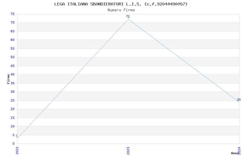Screen dimensions: 242x156
Task: Click the 25 y-axis tick label
Action: (12, 100)
